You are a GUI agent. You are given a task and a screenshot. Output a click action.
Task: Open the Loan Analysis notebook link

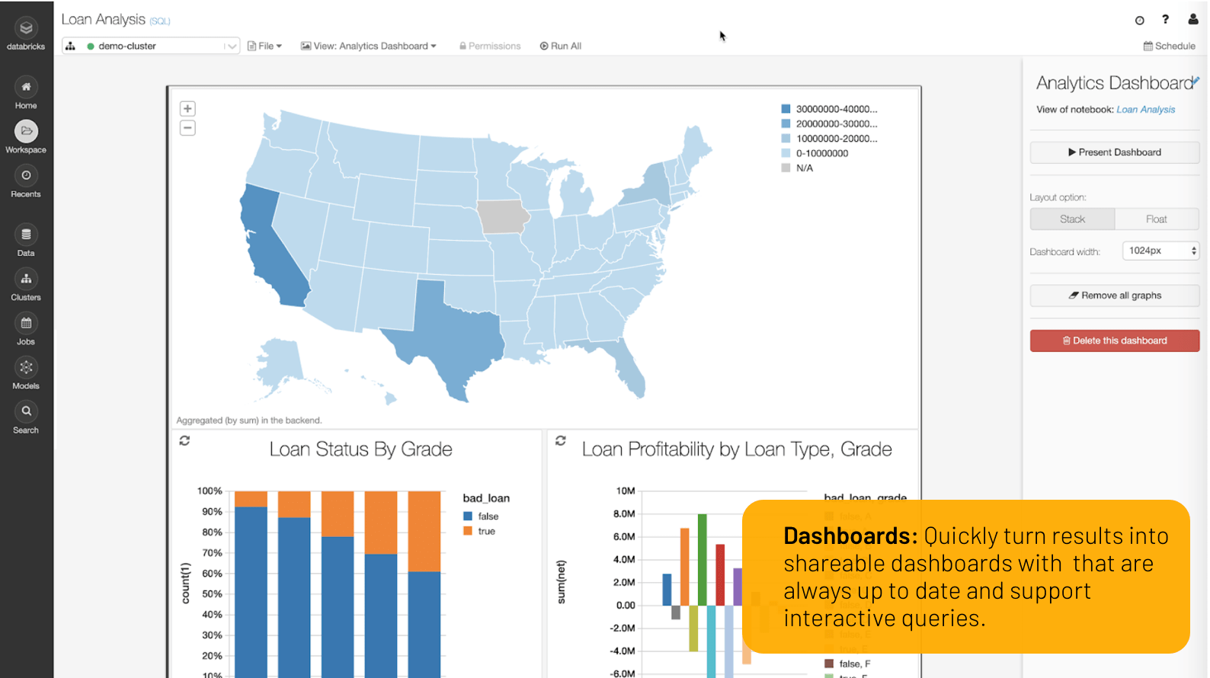[1145, 110]
